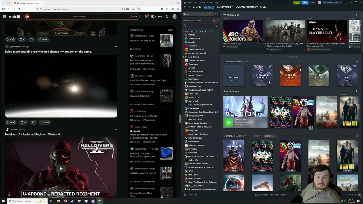Click Add a Game in Steam
363x204 pixels.
(x=190, y=195)
